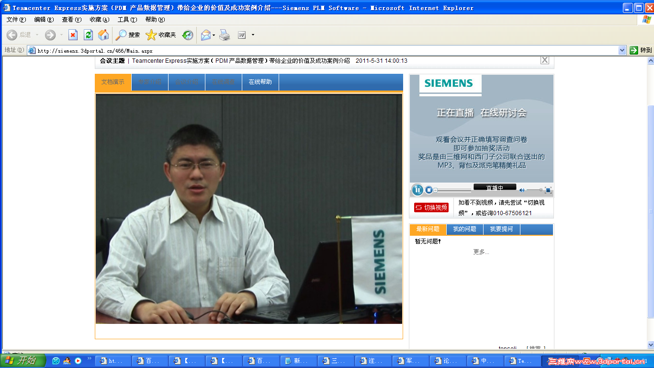Image resolution: width=654 pixels, height=368 pixels.
Task: Open Forward button history dropdown arrow
Action: 61,34
